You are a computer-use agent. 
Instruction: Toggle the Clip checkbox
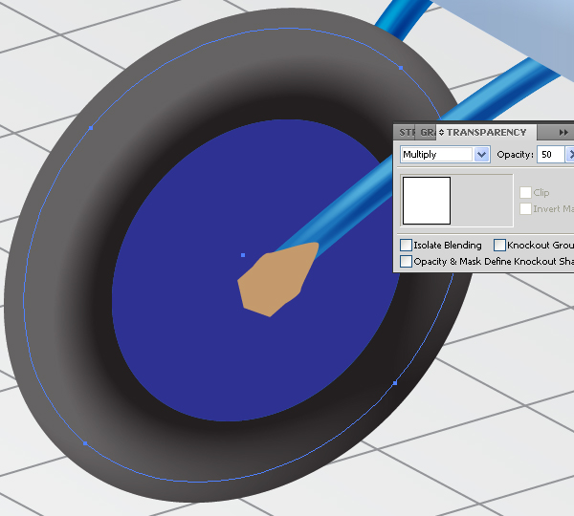(x=525, y=192)
